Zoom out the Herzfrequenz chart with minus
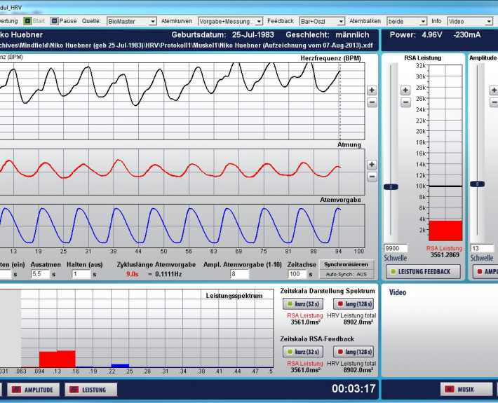The image size is (498, 403). pyautogui.click(x=372, y=102)
